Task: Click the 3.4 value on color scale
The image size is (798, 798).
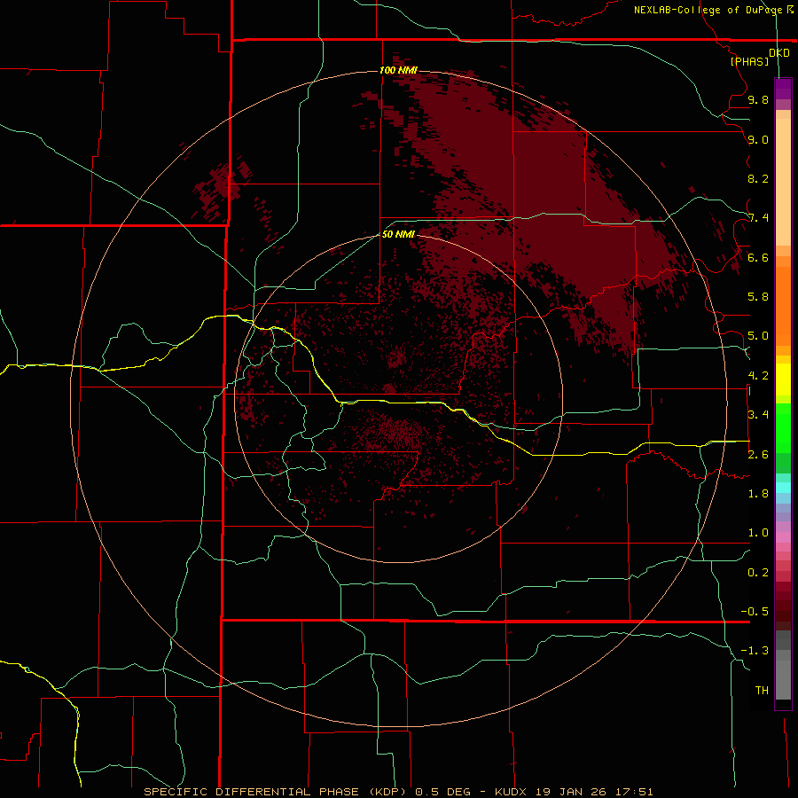Action: pos(758,415)
